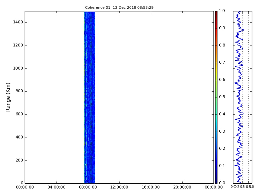Click the 1200 range tick label
This screenshot has height=195, width=260.
pos(18,45)
